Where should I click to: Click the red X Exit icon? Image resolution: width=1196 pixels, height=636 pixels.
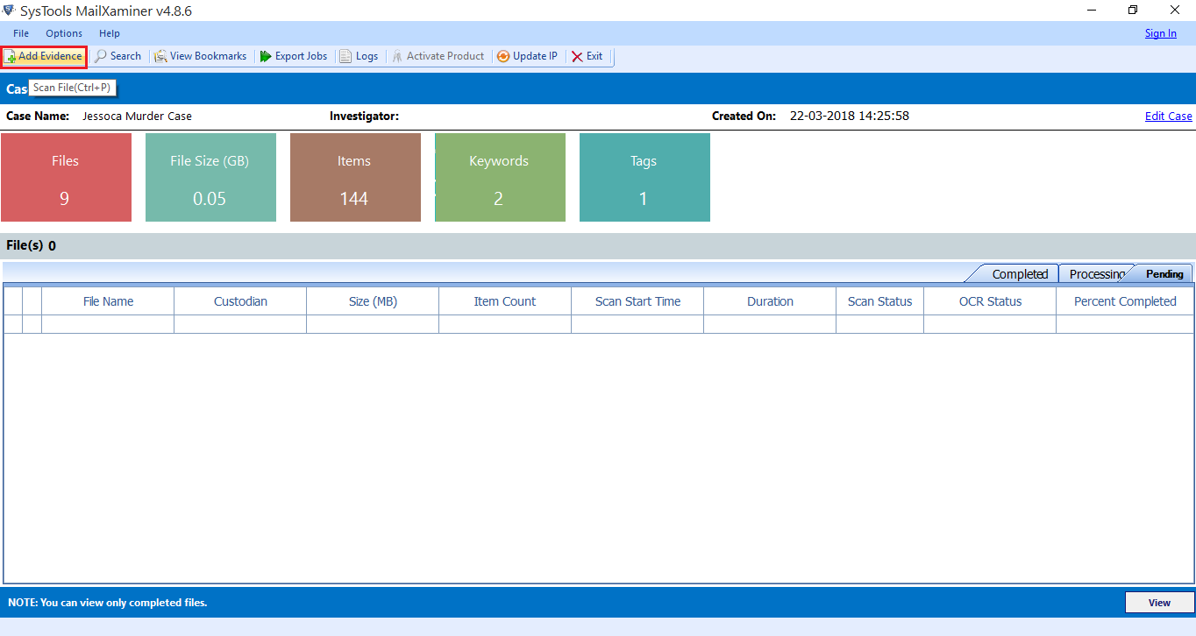pyautogui.click(x=577, y=56)
